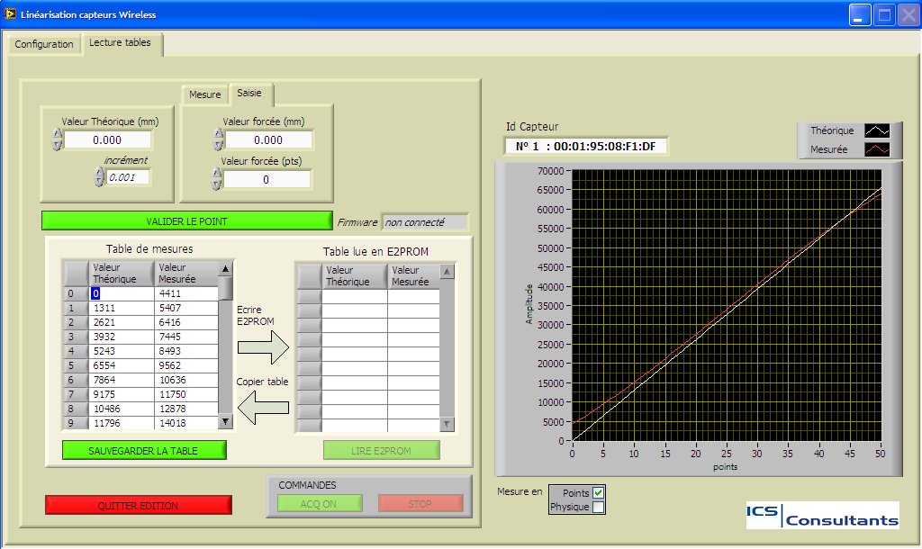Image resolution: width=922 pixels, height=549 pixels.
Task: Enable the Physique checkbox
Action: click(599, 508)
